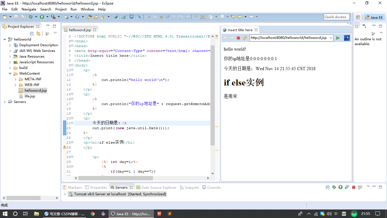Expand the Tomcat v8.0 Server entry

pos(65,194)
